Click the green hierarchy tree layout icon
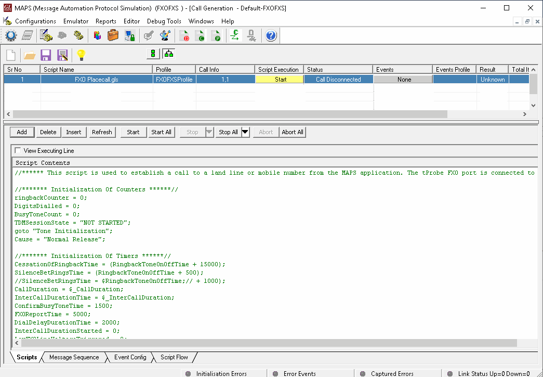Image resolution: width=543 pixels, height=377 pixels. [x=169, y=54]
